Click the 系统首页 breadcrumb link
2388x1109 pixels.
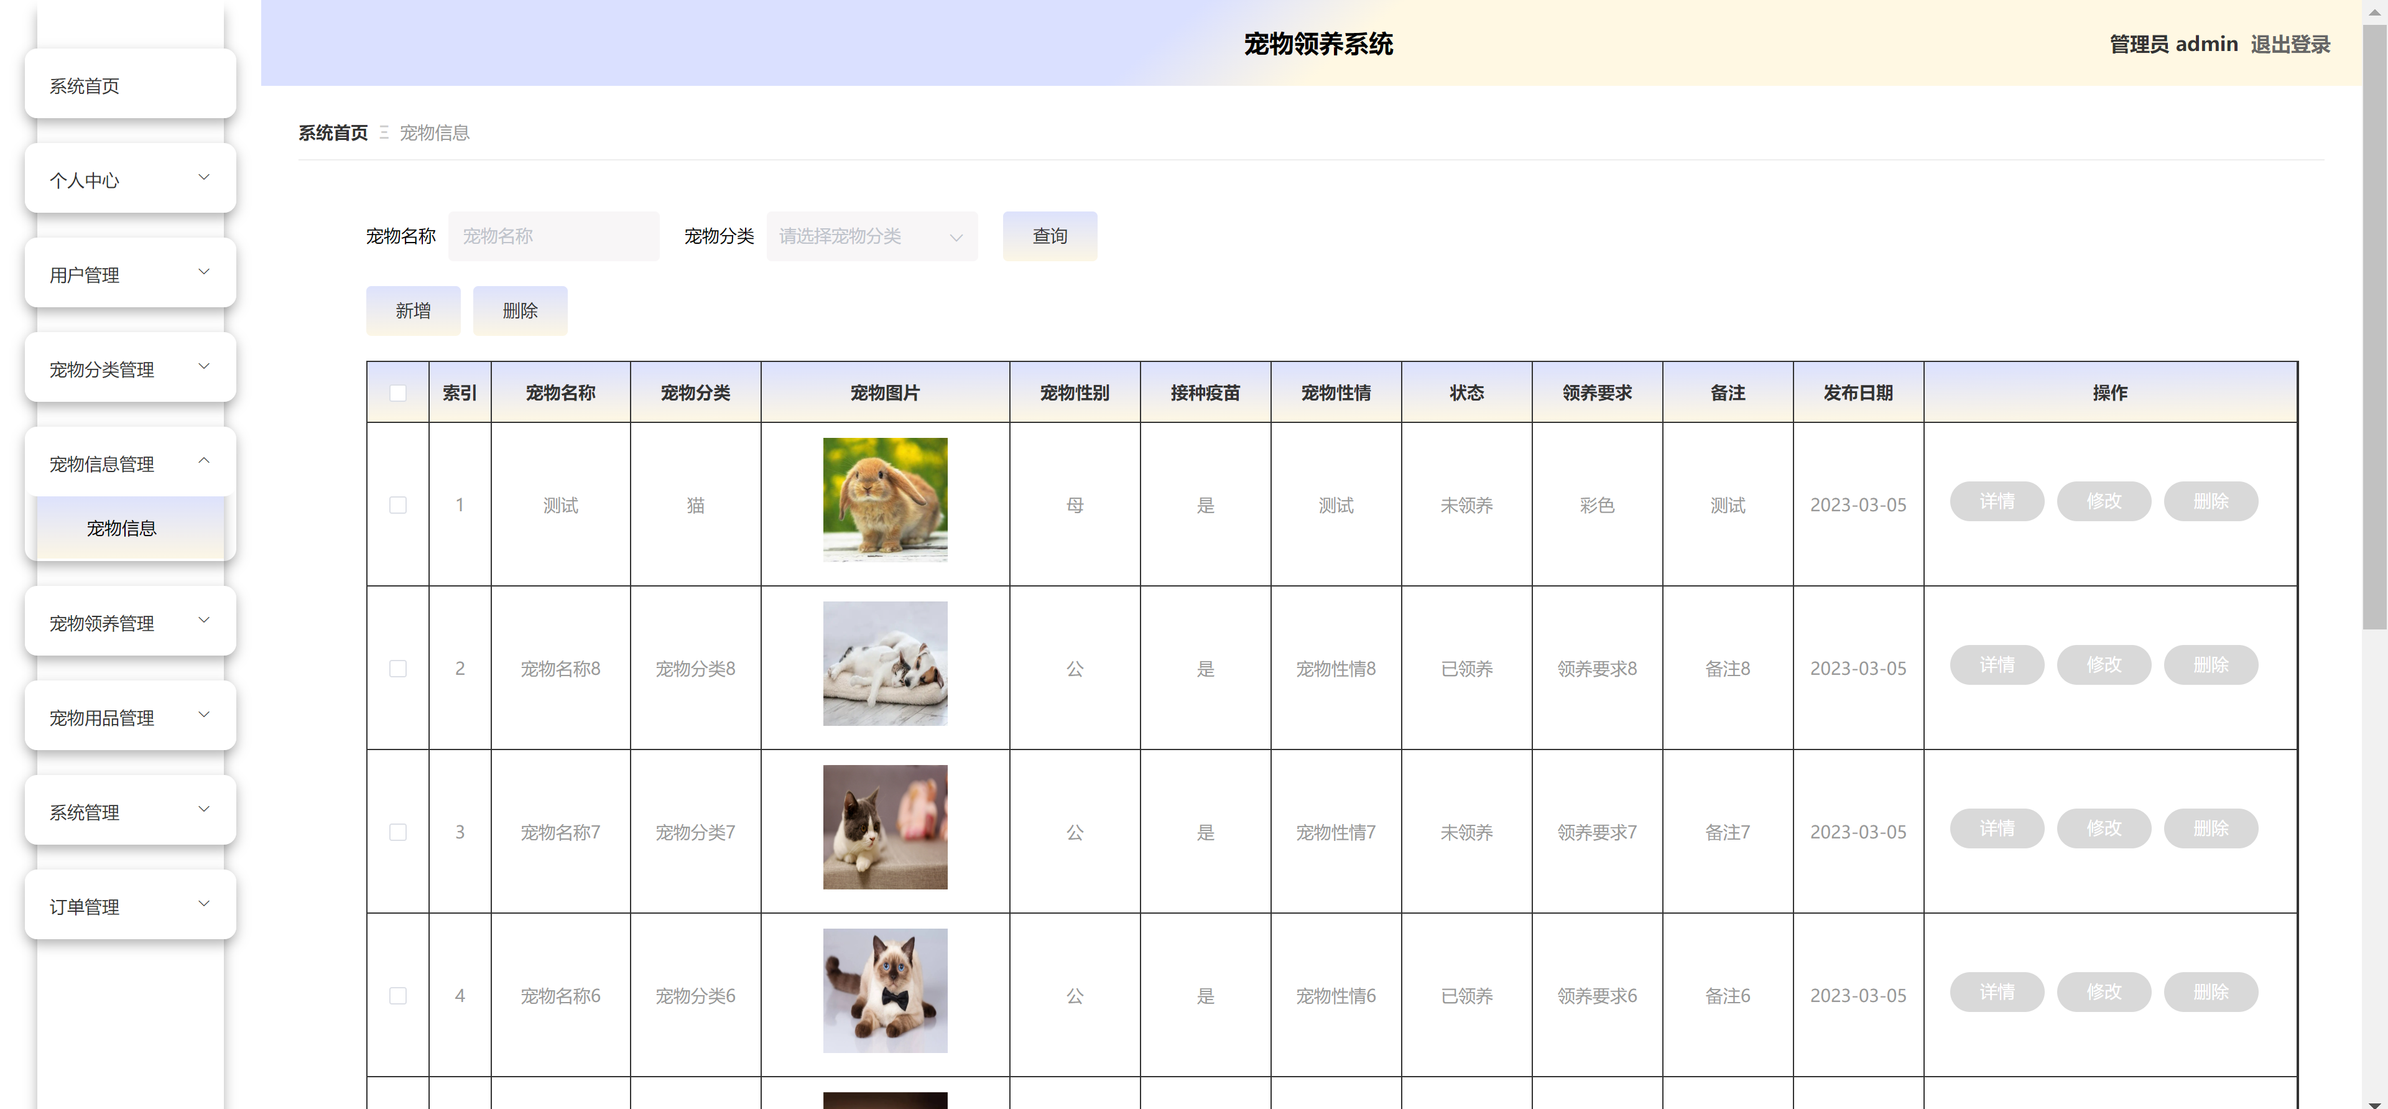[333, 132]
